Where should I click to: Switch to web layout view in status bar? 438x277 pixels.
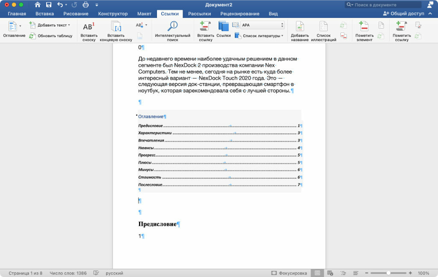pyautogui.click(x=330, y=273)
